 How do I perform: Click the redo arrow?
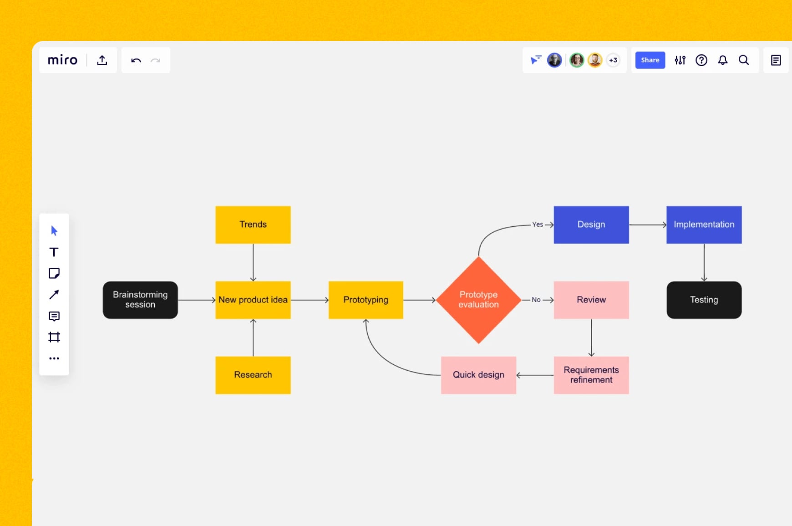tap(156, 60)
